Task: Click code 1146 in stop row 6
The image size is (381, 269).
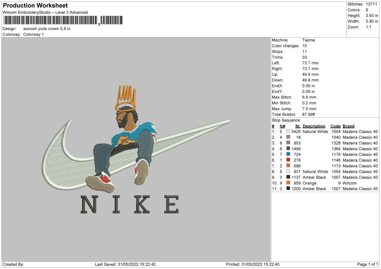Action: click(x=336, y=160)
